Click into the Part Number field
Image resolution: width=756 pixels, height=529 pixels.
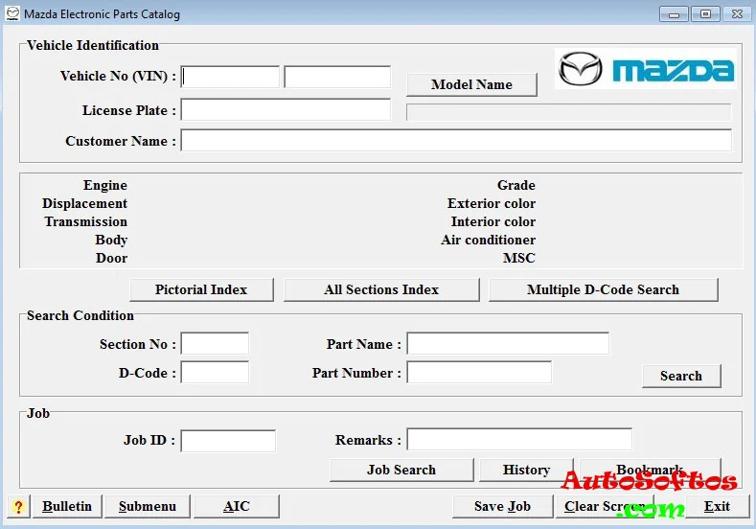coord(479,373)
